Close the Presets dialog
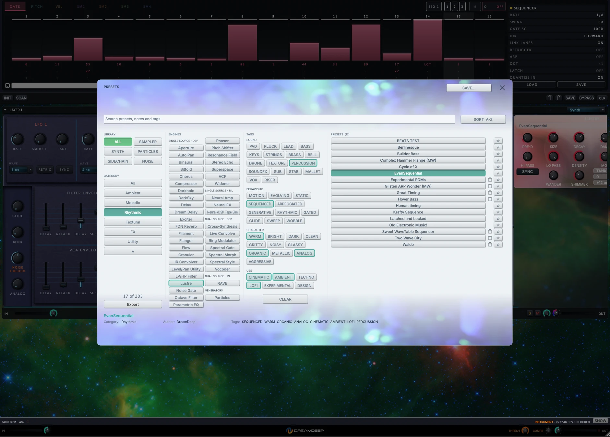The height and width of the screenshot is (437, 610). pos(502,88)
